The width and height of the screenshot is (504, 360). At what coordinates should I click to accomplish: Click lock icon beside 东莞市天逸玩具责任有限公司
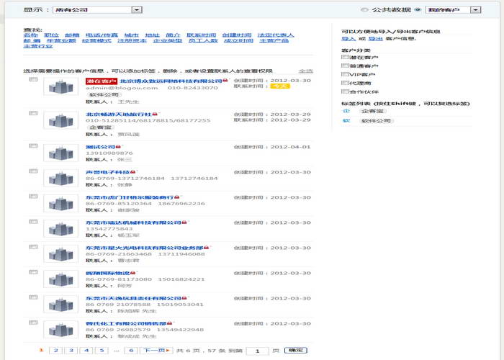184,298
